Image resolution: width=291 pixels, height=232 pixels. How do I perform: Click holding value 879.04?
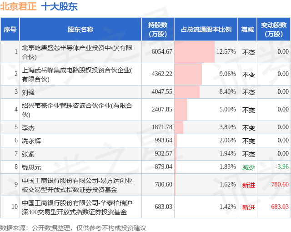click(164, 166)
